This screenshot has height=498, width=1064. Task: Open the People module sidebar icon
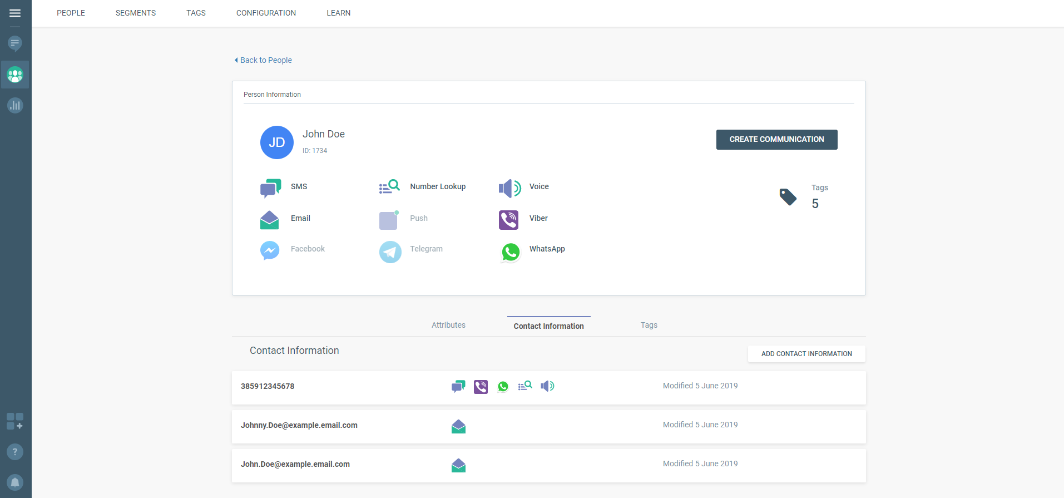click(x=15, y=75)
